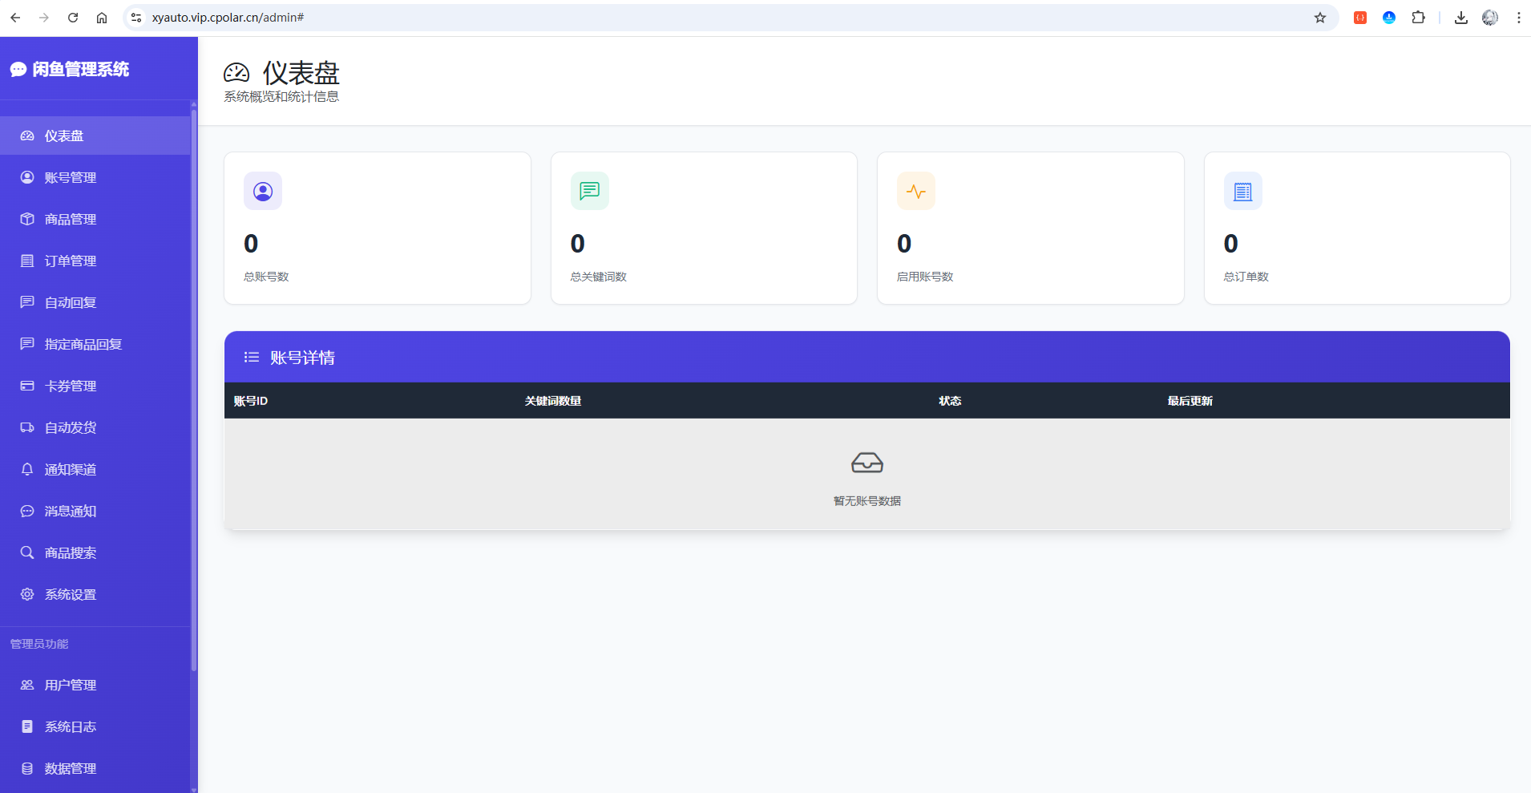1531x793 pixels.
Task: Open 消息通知 in the sidebar
Action: pyautogui.click(x=95, y=511)
